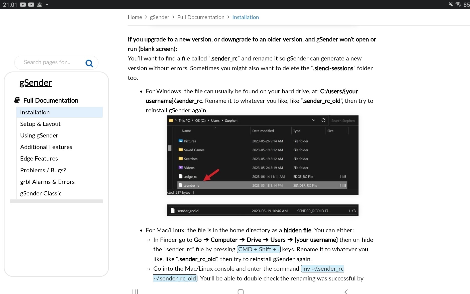Select Installation in the sidebar
Image resolution: width=470 pixels, height=294 pixels.
click(x=35, y=112)
